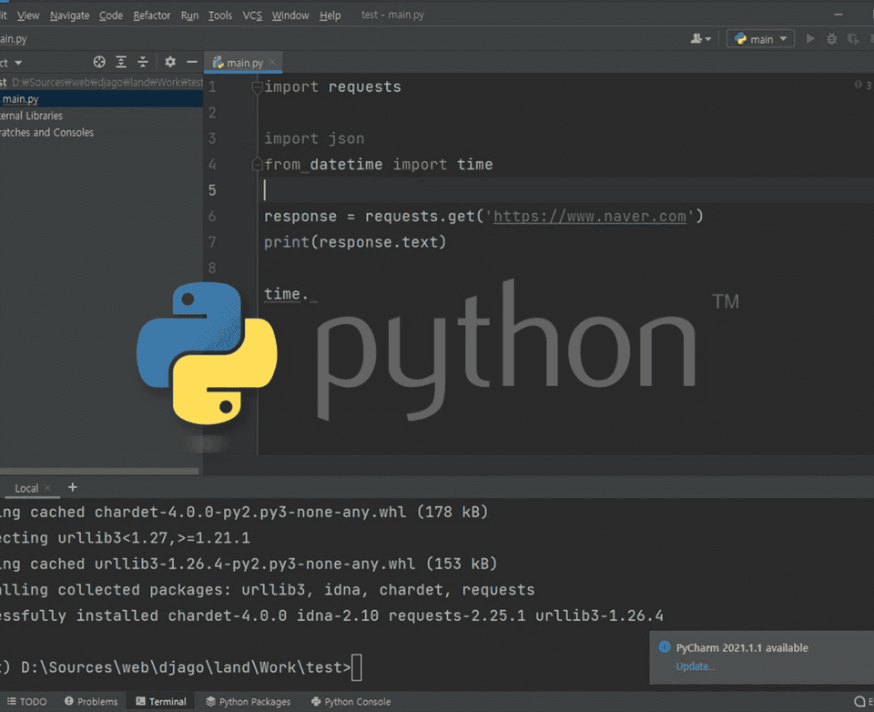Click 'Successfully installed' line in terminal
Screen dimensions: 874x712
[x=331, y=615]
